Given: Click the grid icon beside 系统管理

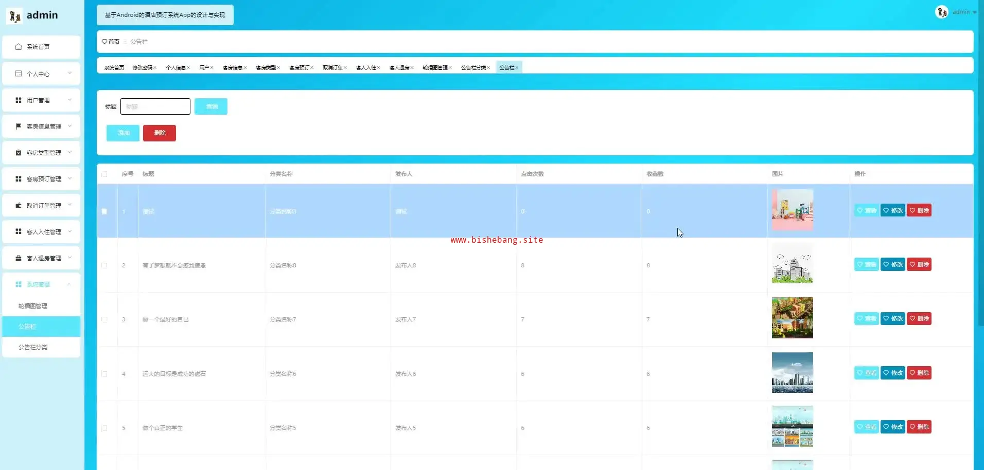Looking at the screenshot, I should 19,284.
